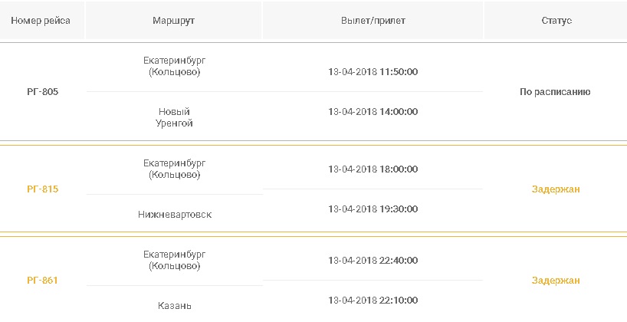Click the Номер рейса column header
This screenshot has width=627, height=322.
tap(41, 21)
